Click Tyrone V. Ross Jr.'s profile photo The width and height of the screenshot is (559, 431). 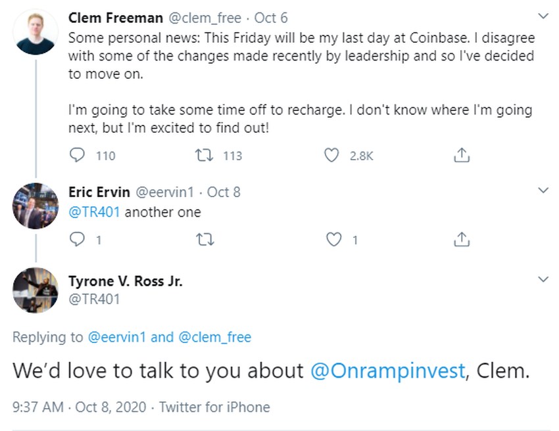36,290
